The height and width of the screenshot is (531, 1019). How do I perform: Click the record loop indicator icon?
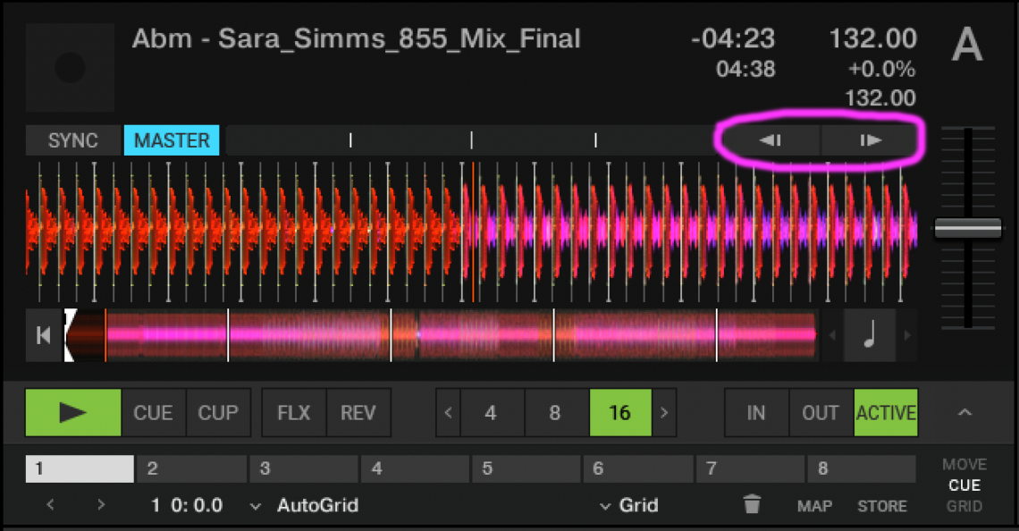70,67
